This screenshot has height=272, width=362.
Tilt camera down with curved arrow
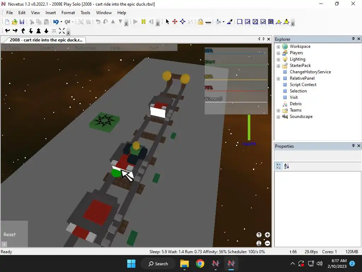[x=31, y=30]
